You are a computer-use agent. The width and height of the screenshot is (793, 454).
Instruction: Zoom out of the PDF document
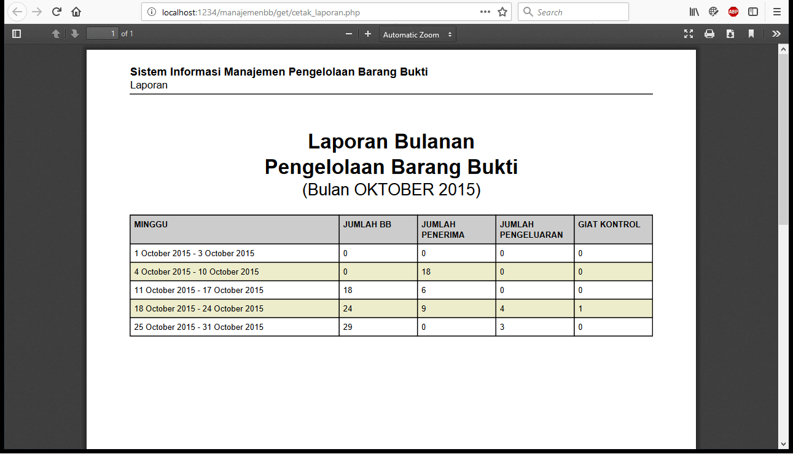(349, 34)
